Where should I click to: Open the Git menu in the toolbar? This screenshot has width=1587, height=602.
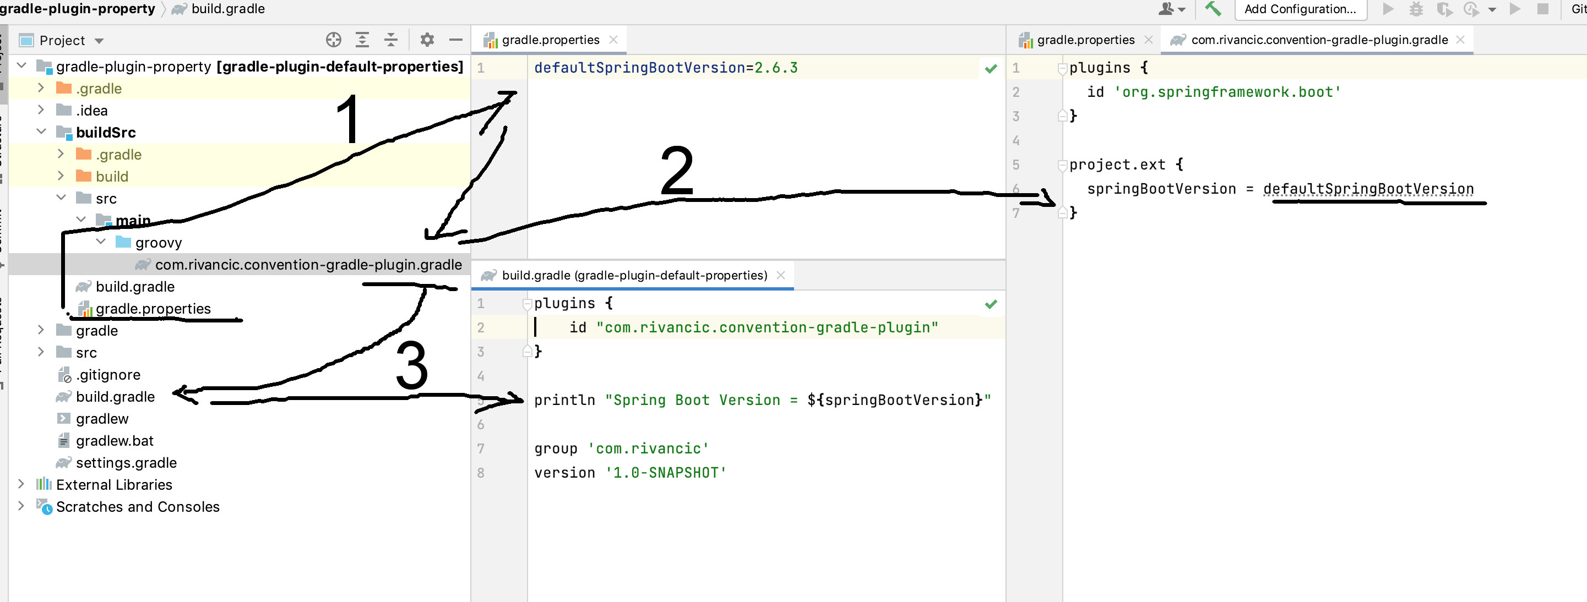pos(1575,9)
